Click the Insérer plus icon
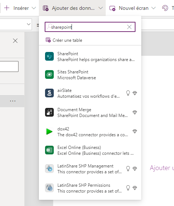Screen dimensions: 174x206 point(7,8)
